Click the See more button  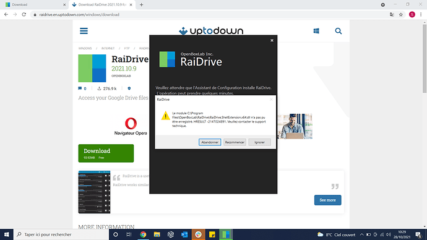[x=327, y=200]
